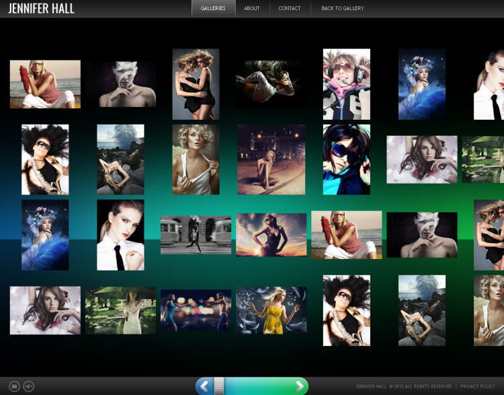Open the night street sitting woman photo
Image resolution: width=504 pixels, height=395 pixels.
[x=271, y=159]
